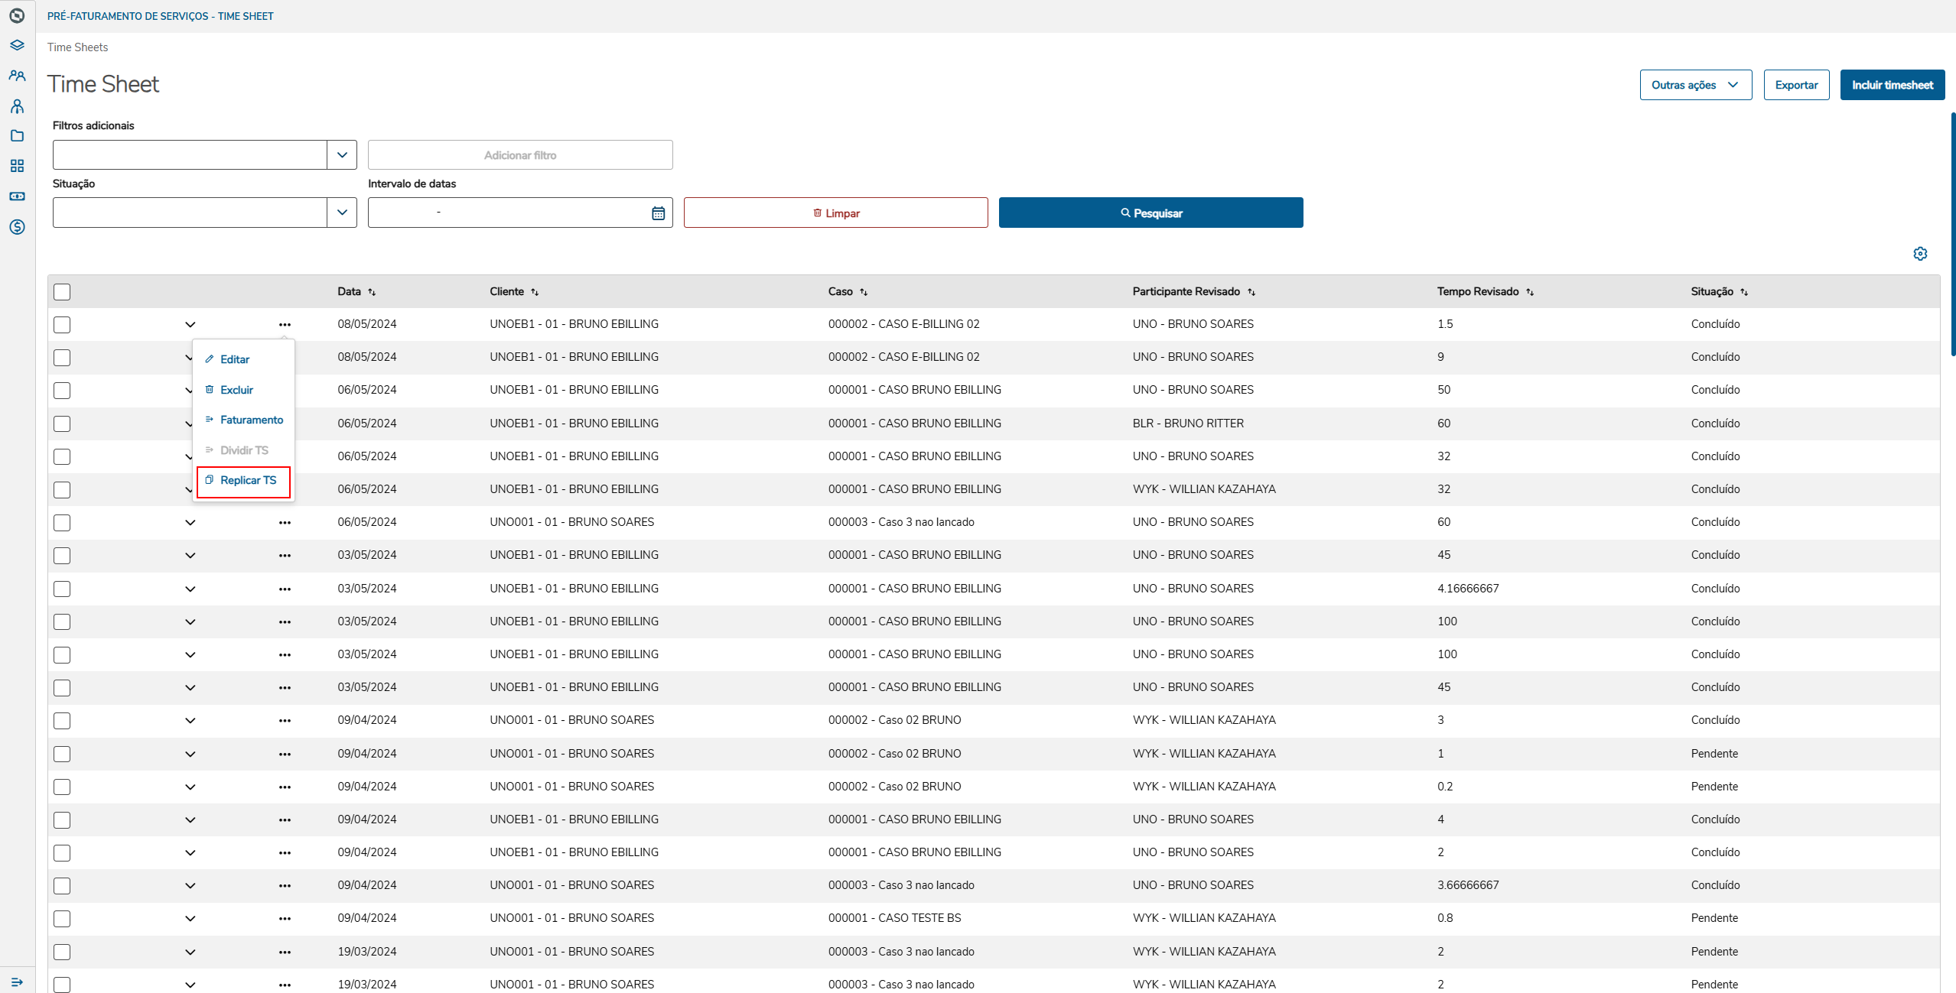
Task: Click the people group icon in sidebar
Action: pyautogui.click(x=17, y=76)
